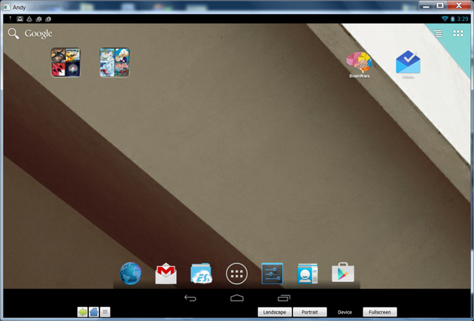Open ES File Explorer in dock
The height and width of the screenshot is (321, 474).
201,274
